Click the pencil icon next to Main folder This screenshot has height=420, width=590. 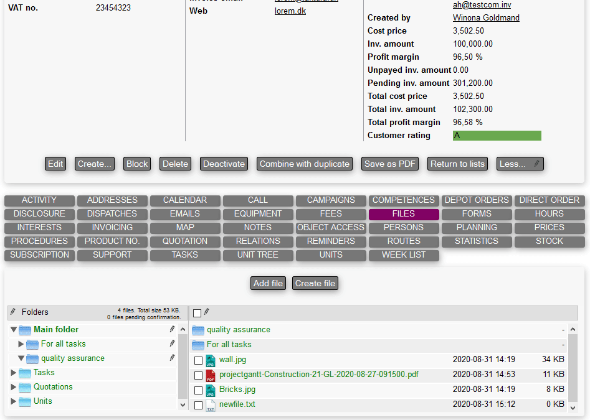click(172, 329)
